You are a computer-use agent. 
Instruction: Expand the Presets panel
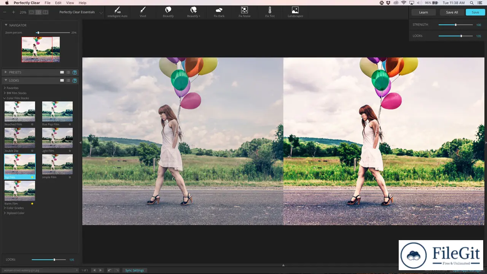[x=6, y=72]
